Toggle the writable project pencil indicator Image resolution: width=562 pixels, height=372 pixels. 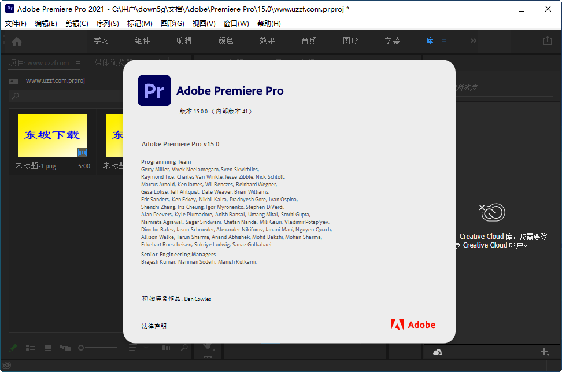click(13, 348)
